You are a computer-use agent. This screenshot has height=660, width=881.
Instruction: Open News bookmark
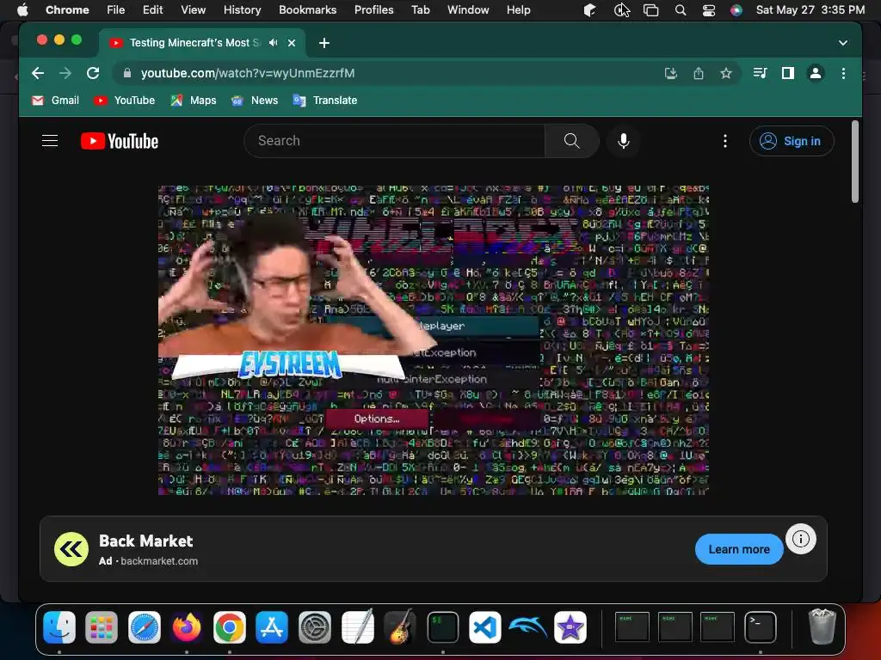pyautogui.click(x=255, y=101)
